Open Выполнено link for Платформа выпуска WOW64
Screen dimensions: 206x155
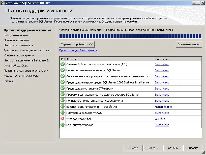click(x=162, y=113)
